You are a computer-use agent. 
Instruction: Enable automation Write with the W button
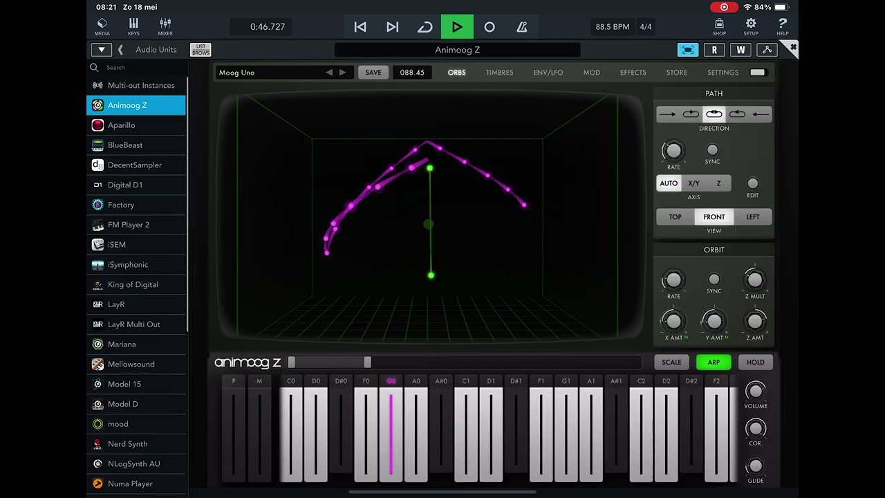click(740, 50)
